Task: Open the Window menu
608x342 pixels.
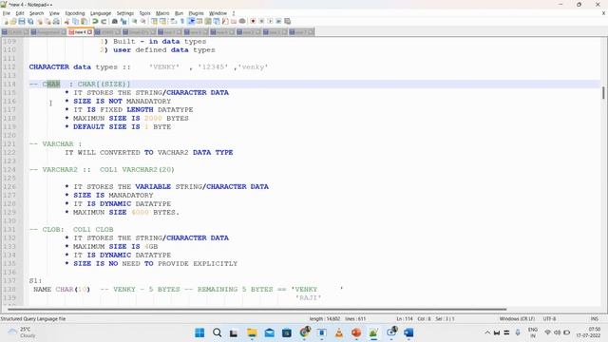Action: click(x=218, y=13)
